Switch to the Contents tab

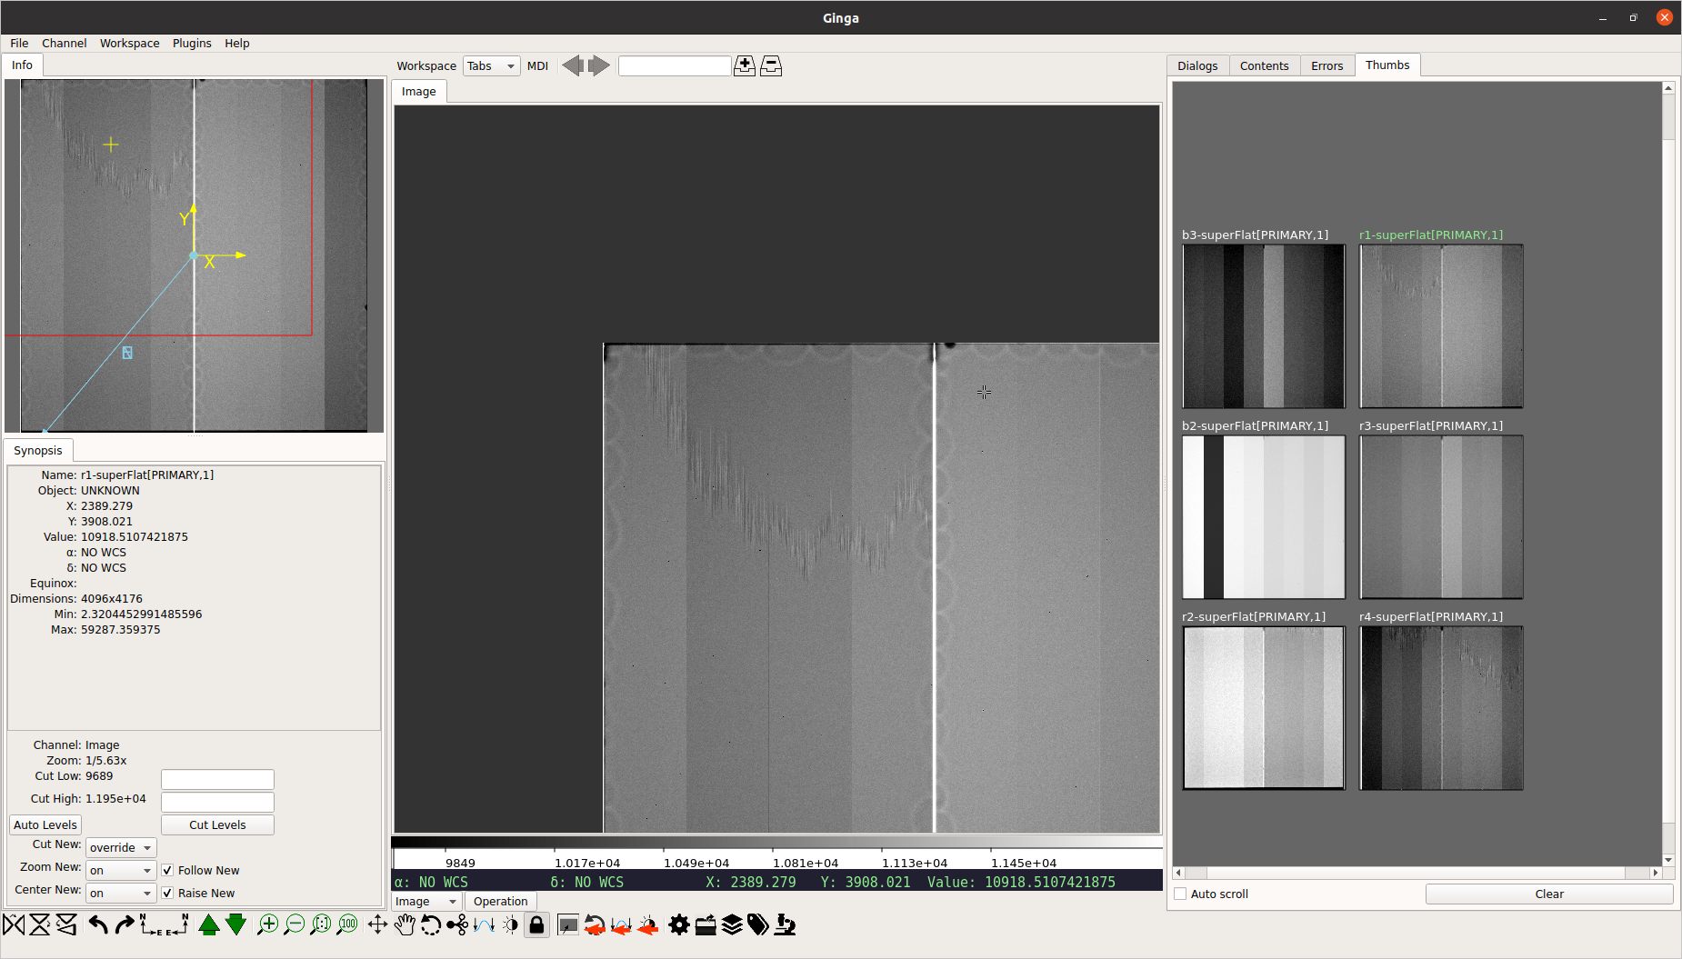pos(1264,66)
